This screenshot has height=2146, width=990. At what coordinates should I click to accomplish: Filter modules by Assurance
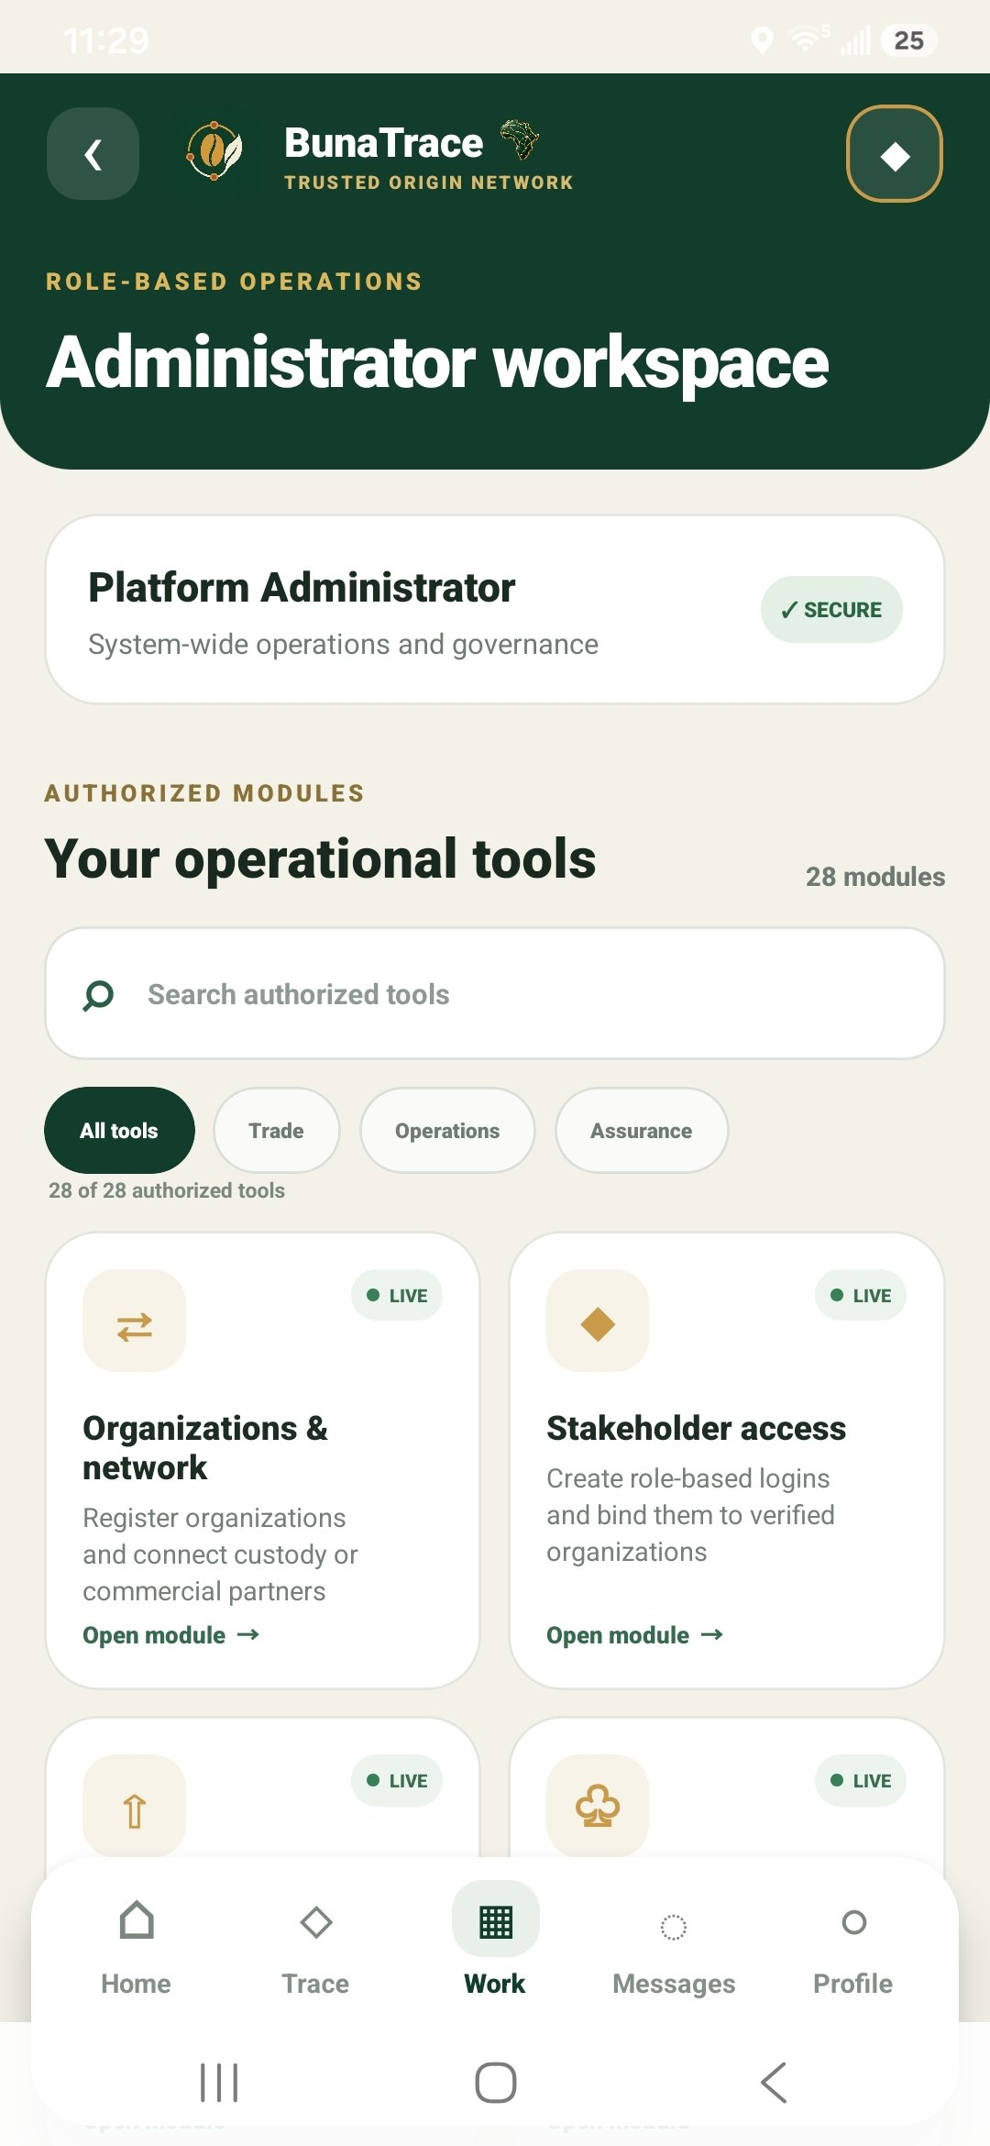[642, 1131]
